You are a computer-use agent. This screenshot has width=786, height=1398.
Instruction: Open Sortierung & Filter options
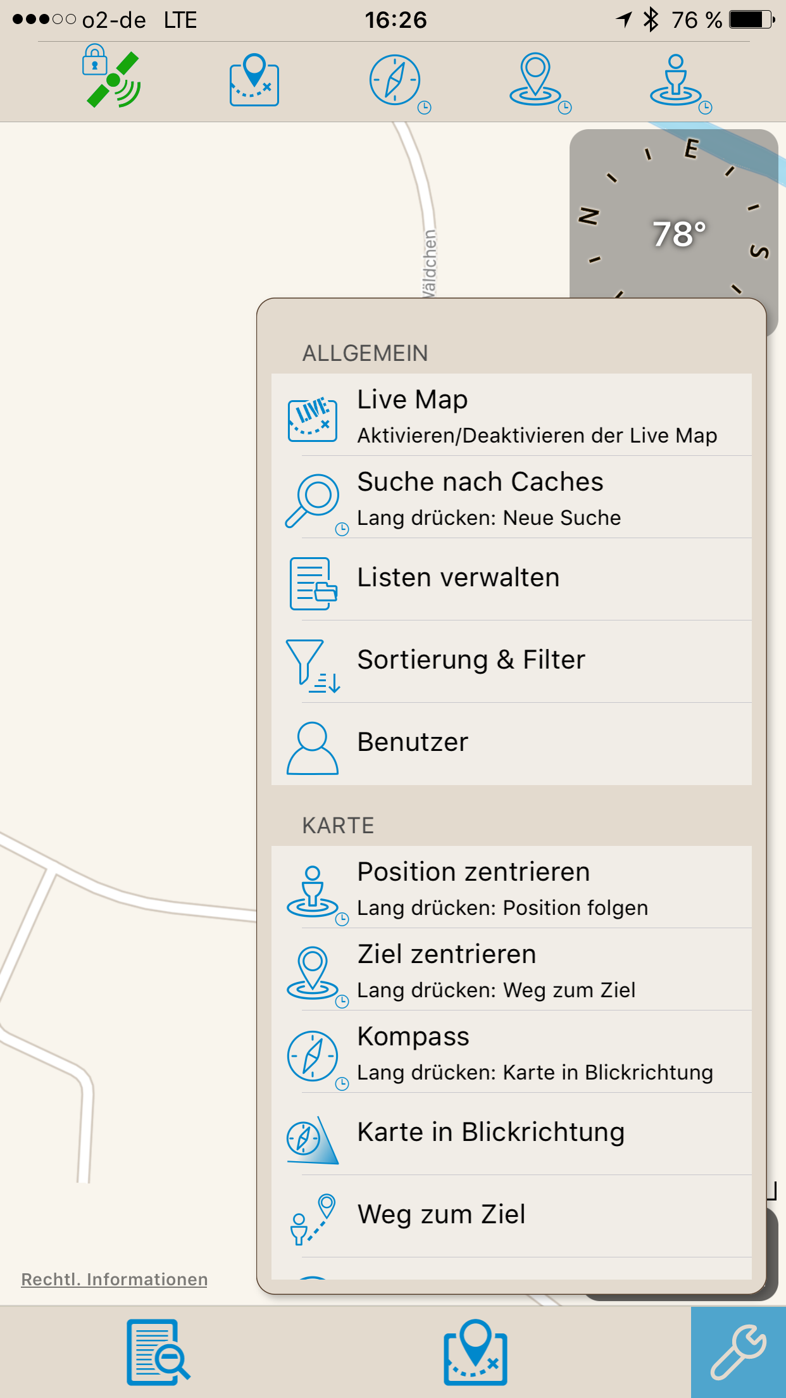click(x=511, y=662)
